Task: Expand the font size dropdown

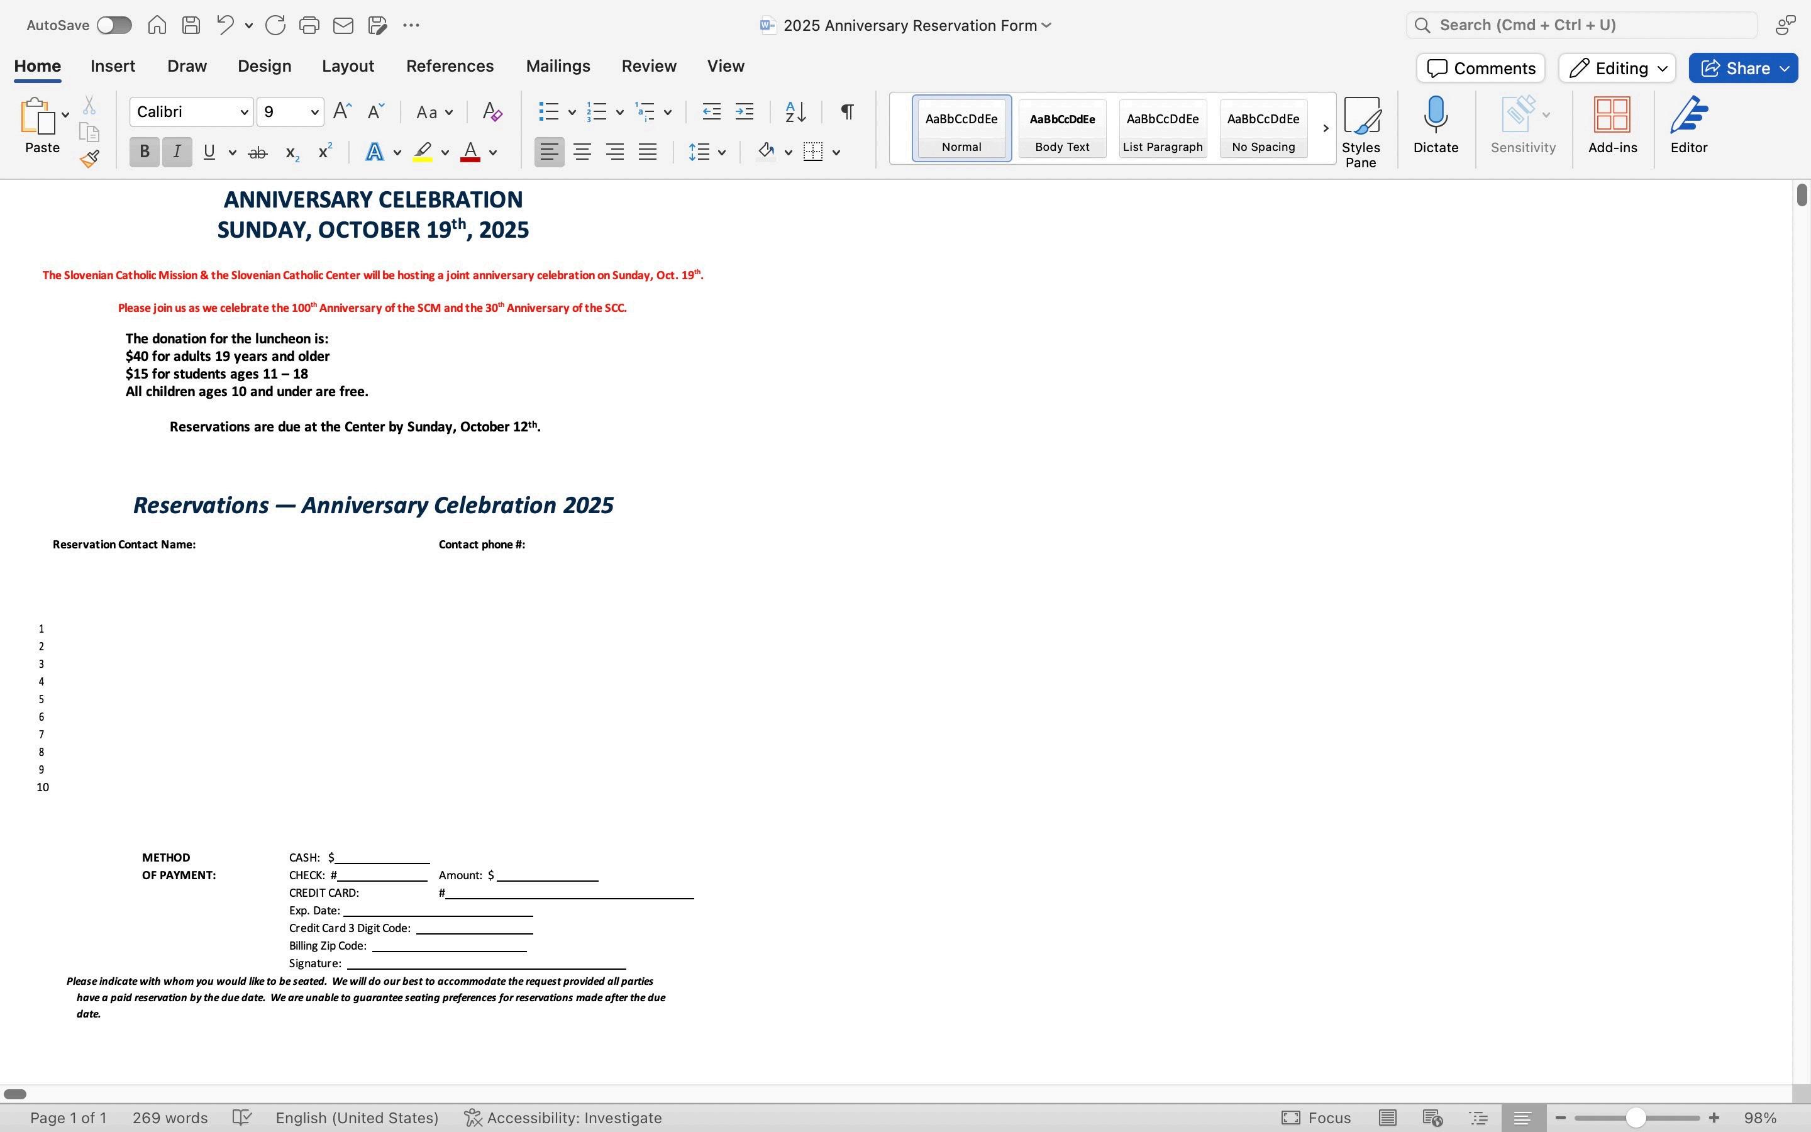Action: 314,113
